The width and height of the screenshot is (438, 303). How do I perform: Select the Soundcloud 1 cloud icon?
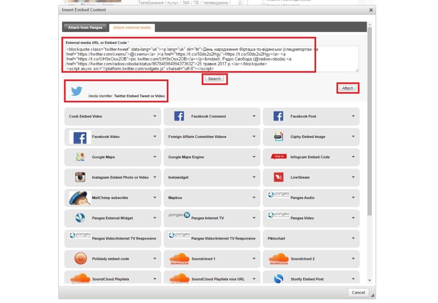(x=180, y=259)
